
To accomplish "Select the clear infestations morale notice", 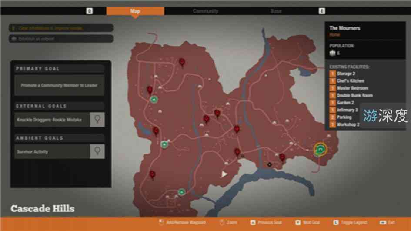I will tap(61, 28).
